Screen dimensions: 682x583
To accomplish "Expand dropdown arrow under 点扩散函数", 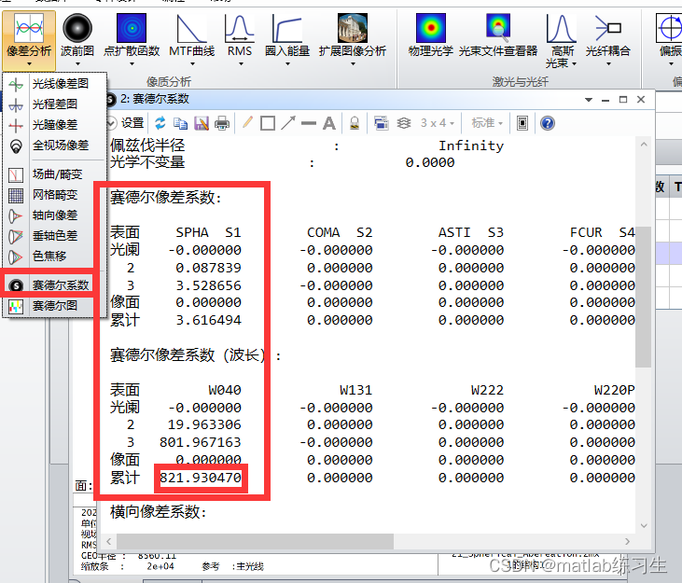I will (x=132, y=64).
